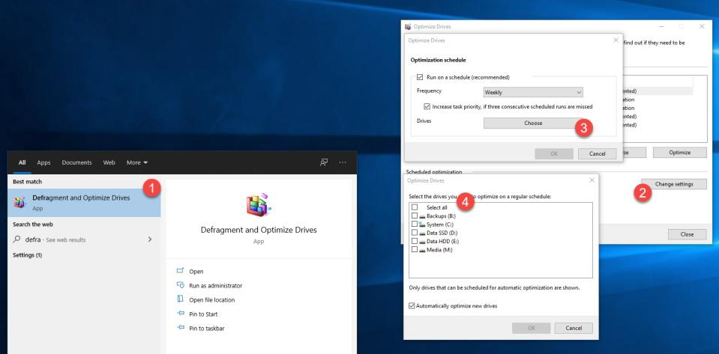The height and width of the screenshot is (354, 719).
Task: Open Defragment and Optimize Drives best match result
Action: tap(85, 202)
